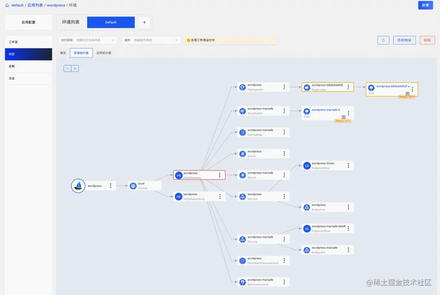Open the 应用配置 panel

pos(29,22)
